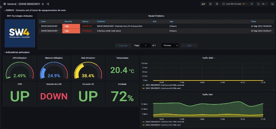Refresh the dashboard now

coord(258,4)
